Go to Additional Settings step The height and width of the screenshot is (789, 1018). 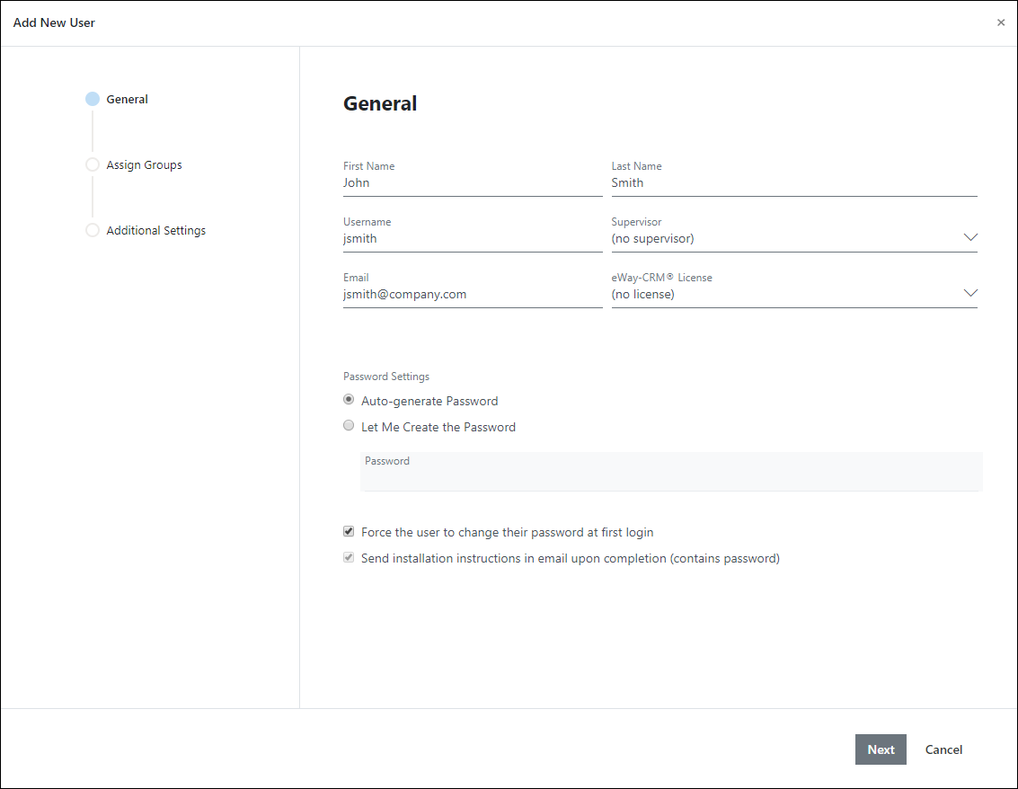[x=155, y=231]
